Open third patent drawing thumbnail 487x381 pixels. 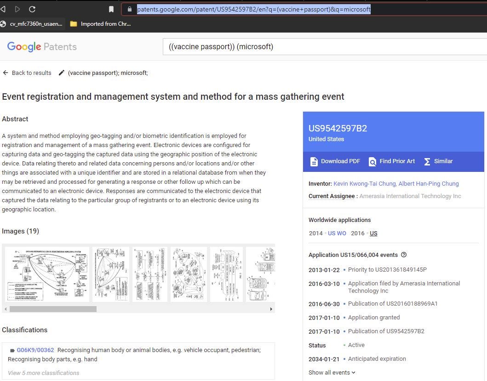point(150,274)
